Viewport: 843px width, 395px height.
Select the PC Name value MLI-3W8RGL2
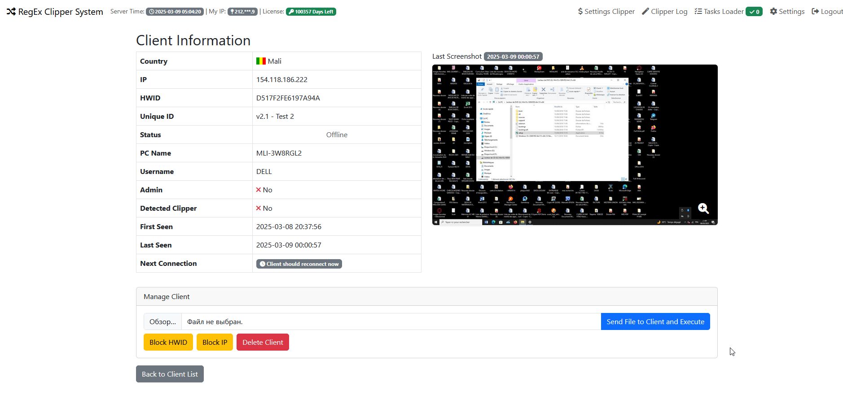pyautogui.click(x=279, y=153)
